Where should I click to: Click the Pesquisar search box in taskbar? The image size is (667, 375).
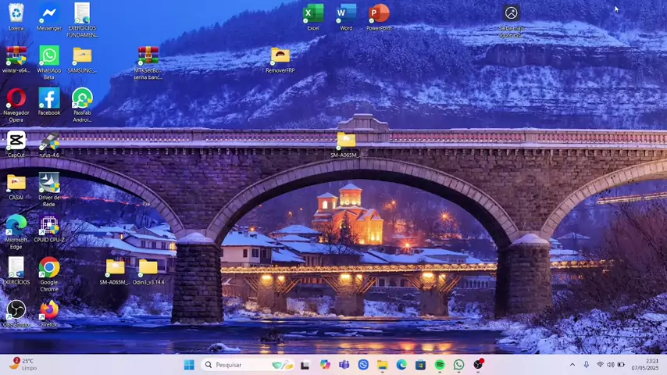pos(234,365)
